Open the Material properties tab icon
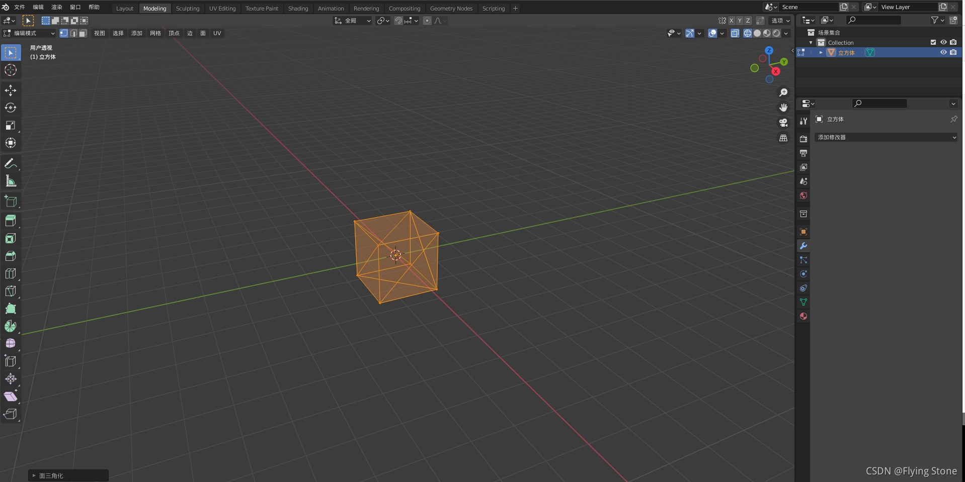The height and width of the screenshot is (482, 965). 803,316
